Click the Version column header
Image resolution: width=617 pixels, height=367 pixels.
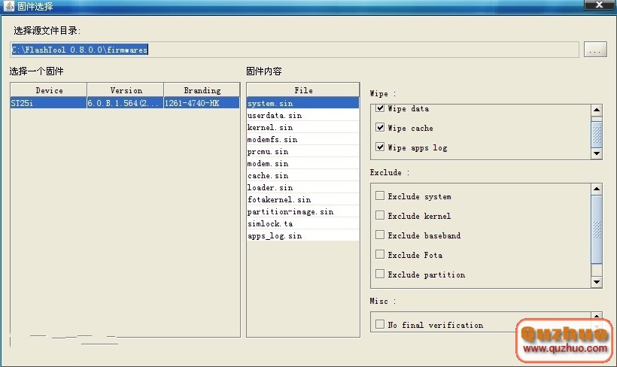click(126, 90)
